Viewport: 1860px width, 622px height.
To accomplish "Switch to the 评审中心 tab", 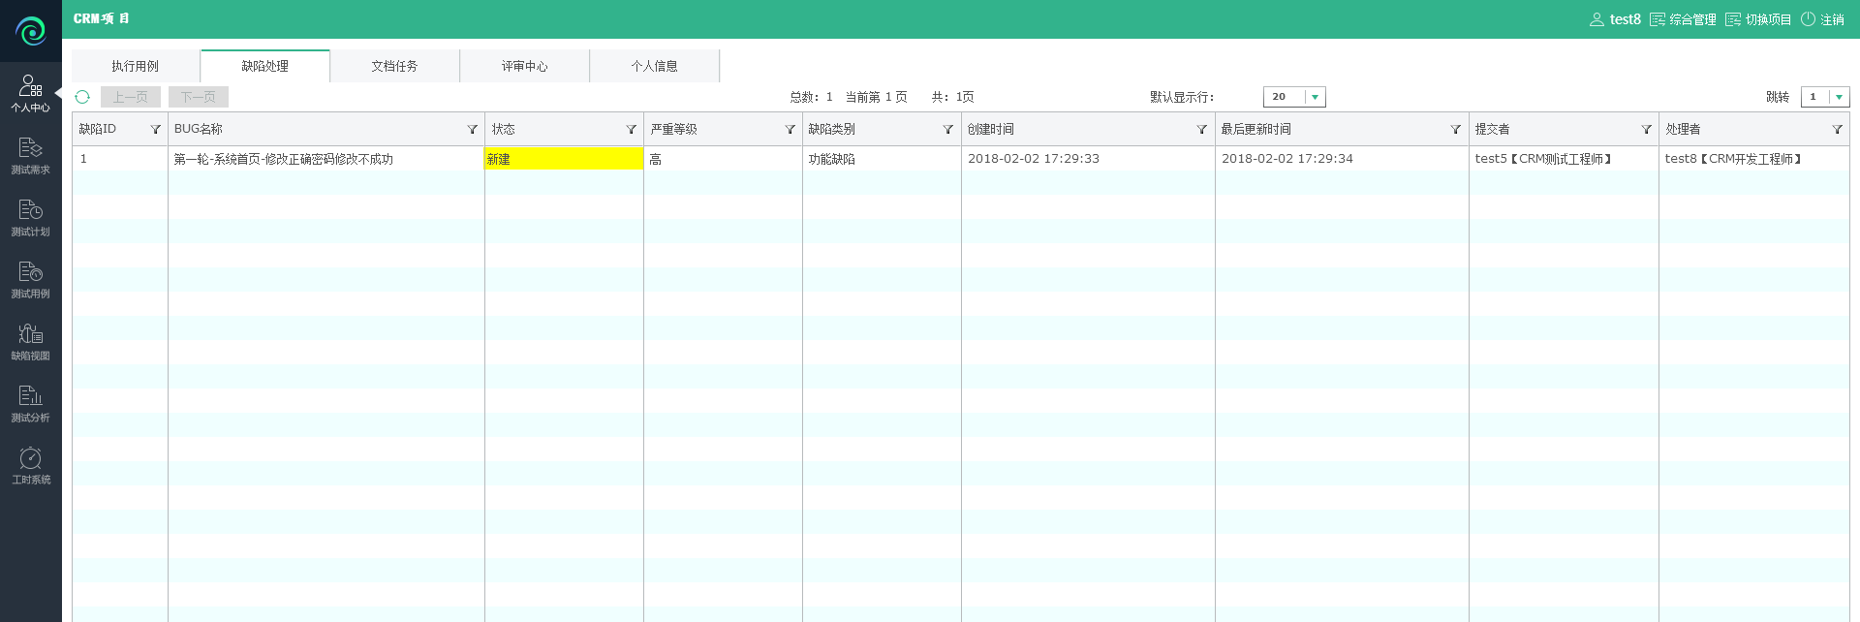I will pyautogui.click(x=524, y=66).
